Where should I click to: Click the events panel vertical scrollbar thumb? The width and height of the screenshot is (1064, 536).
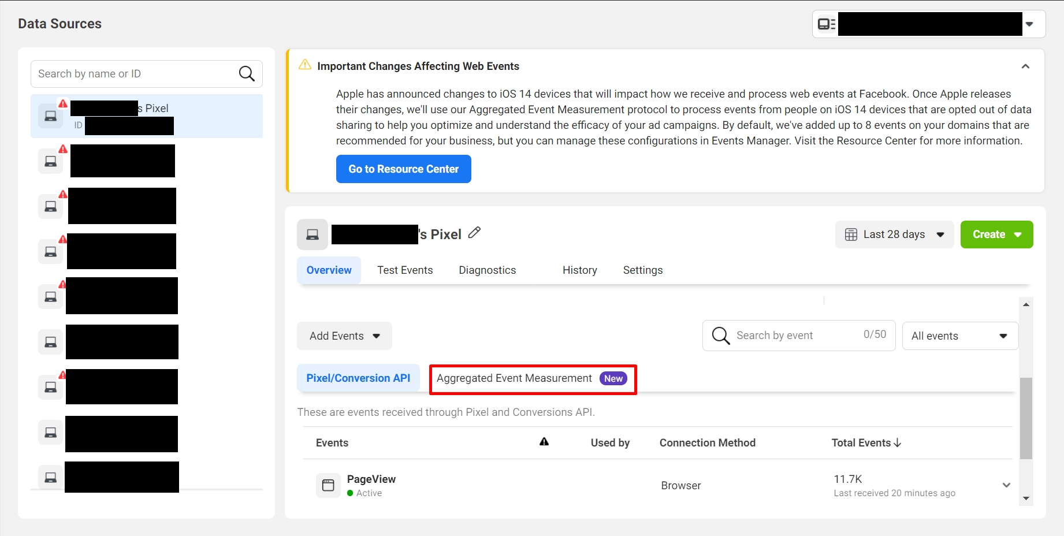1026,418
